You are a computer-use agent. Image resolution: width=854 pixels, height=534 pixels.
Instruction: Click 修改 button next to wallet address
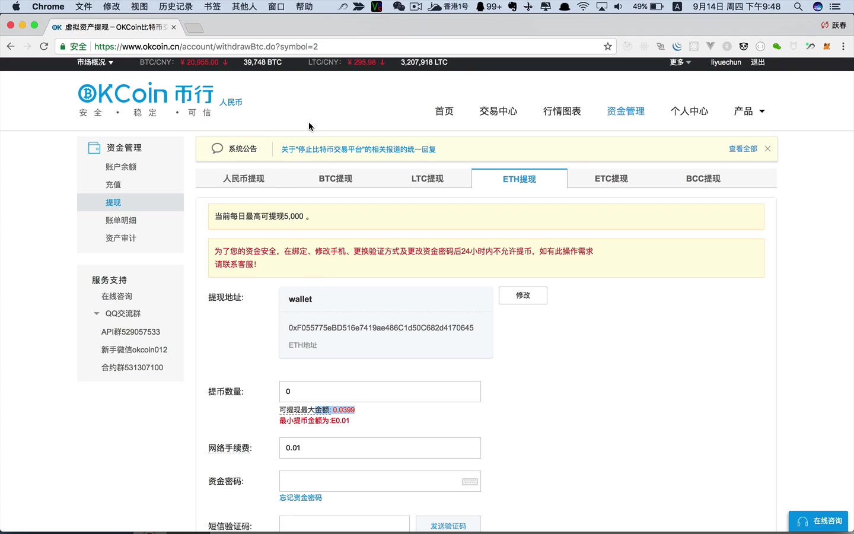[523, 295]
